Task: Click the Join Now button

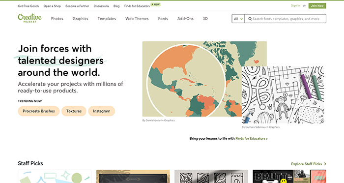Action: (x=317, y=6)
